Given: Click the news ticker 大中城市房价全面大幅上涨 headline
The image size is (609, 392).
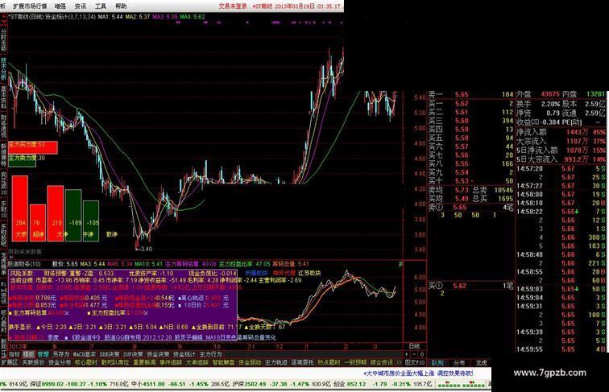Looking at the screenshot, I should (x=400, y=373).
